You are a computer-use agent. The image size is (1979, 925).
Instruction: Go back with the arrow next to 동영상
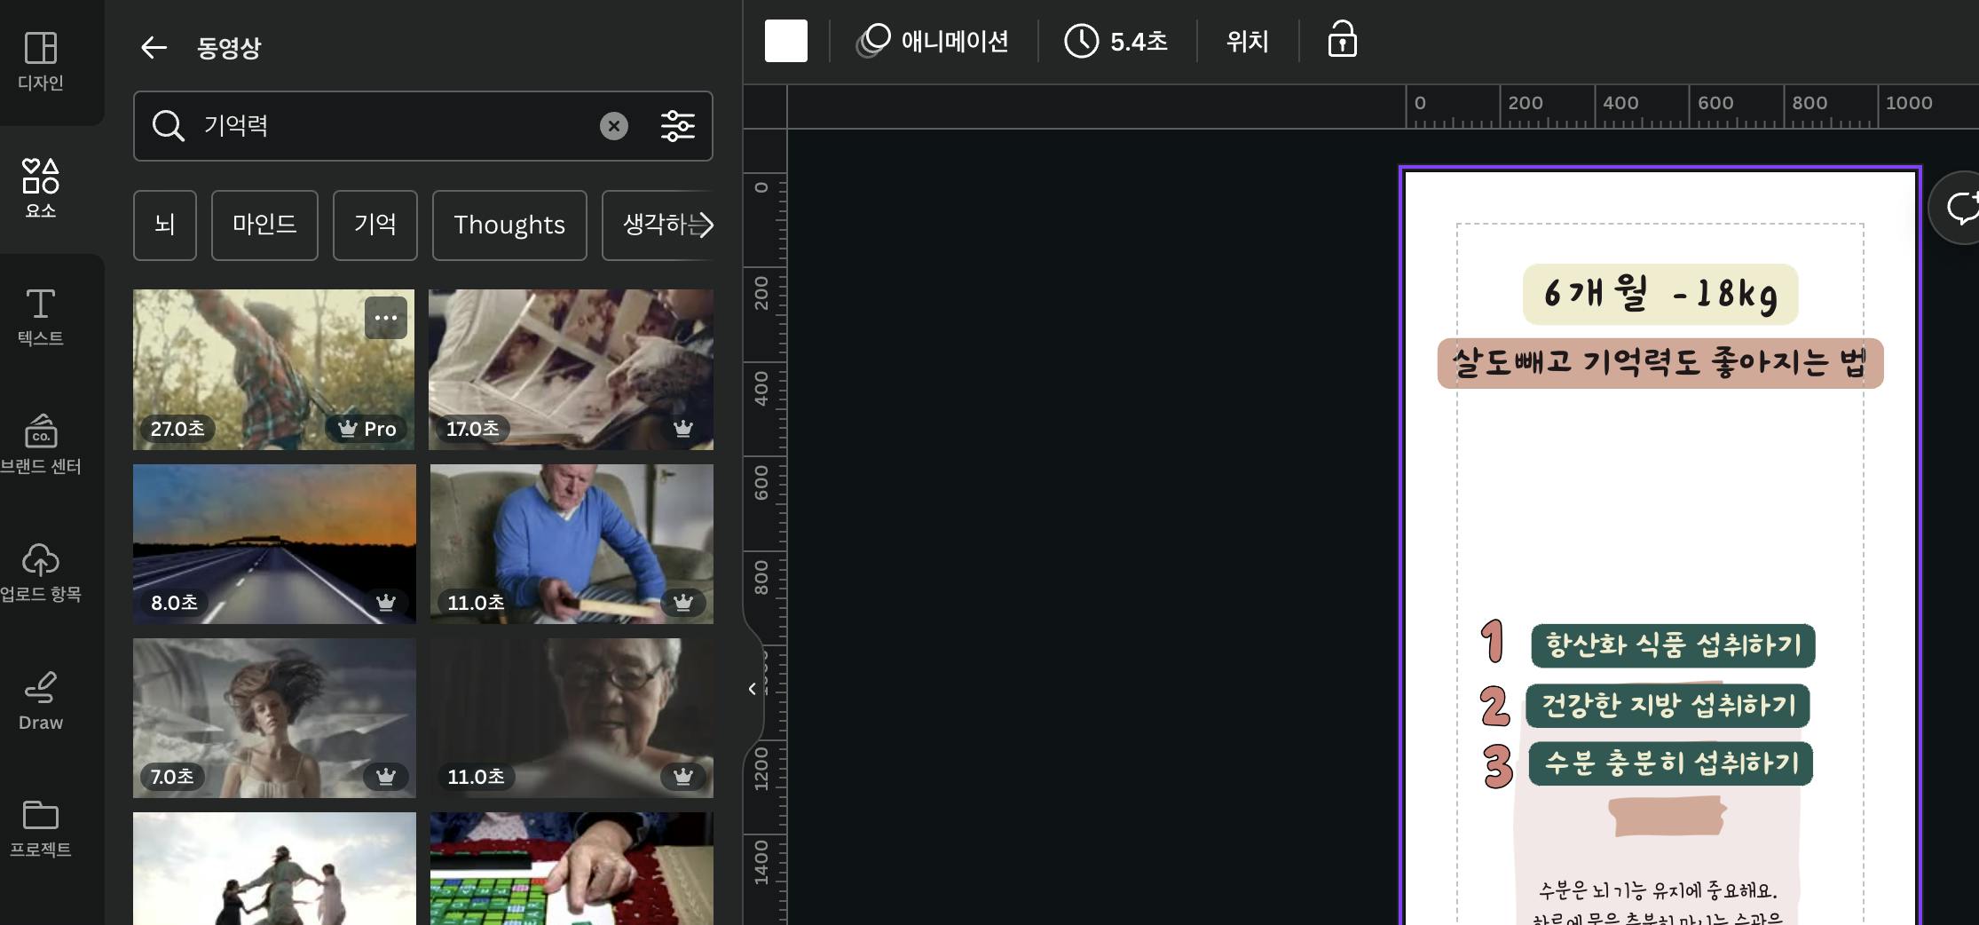pos(154,48)
